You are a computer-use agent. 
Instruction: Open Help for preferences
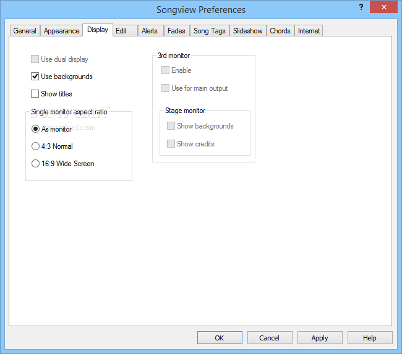point(370,337)
